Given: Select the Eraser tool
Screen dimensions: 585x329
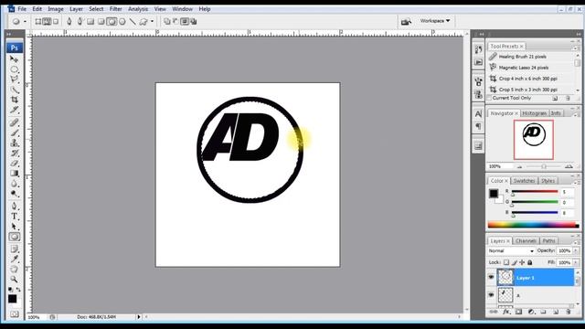Looking at the screenshot, I should (x=14, y=163).
